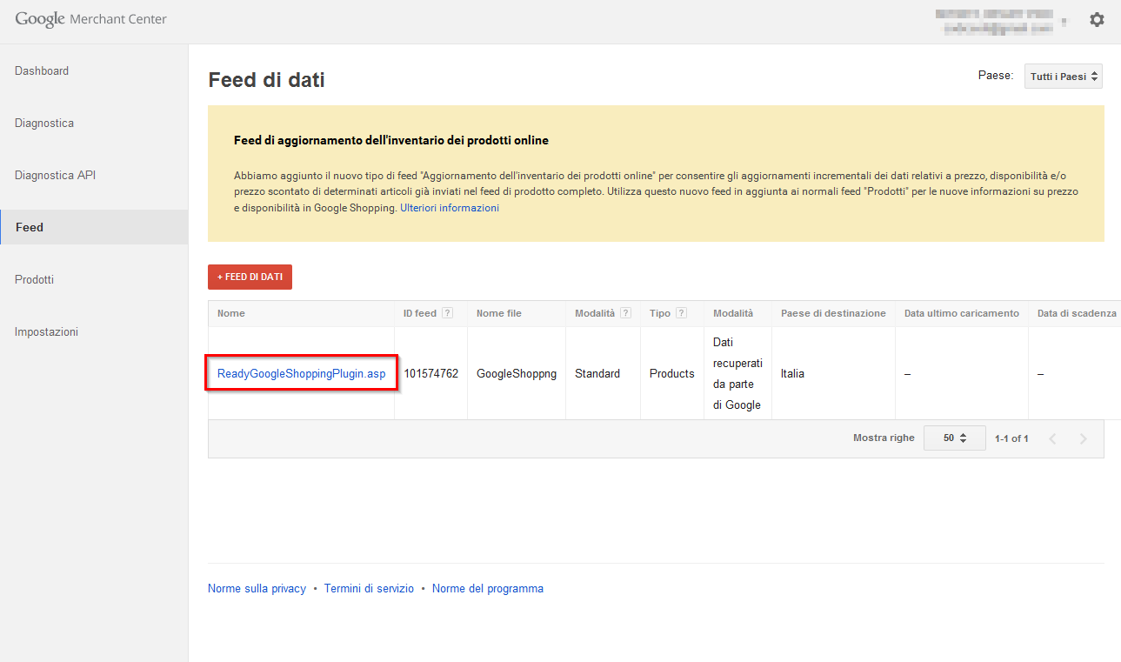Click Data ultimo caricamento column header
Screen dimensions: 1121x662
click(961, 313)
